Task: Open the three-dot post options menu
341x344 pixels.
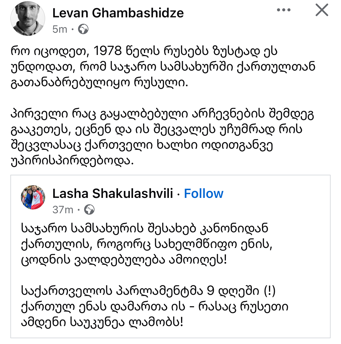Action: click(283, 10)
